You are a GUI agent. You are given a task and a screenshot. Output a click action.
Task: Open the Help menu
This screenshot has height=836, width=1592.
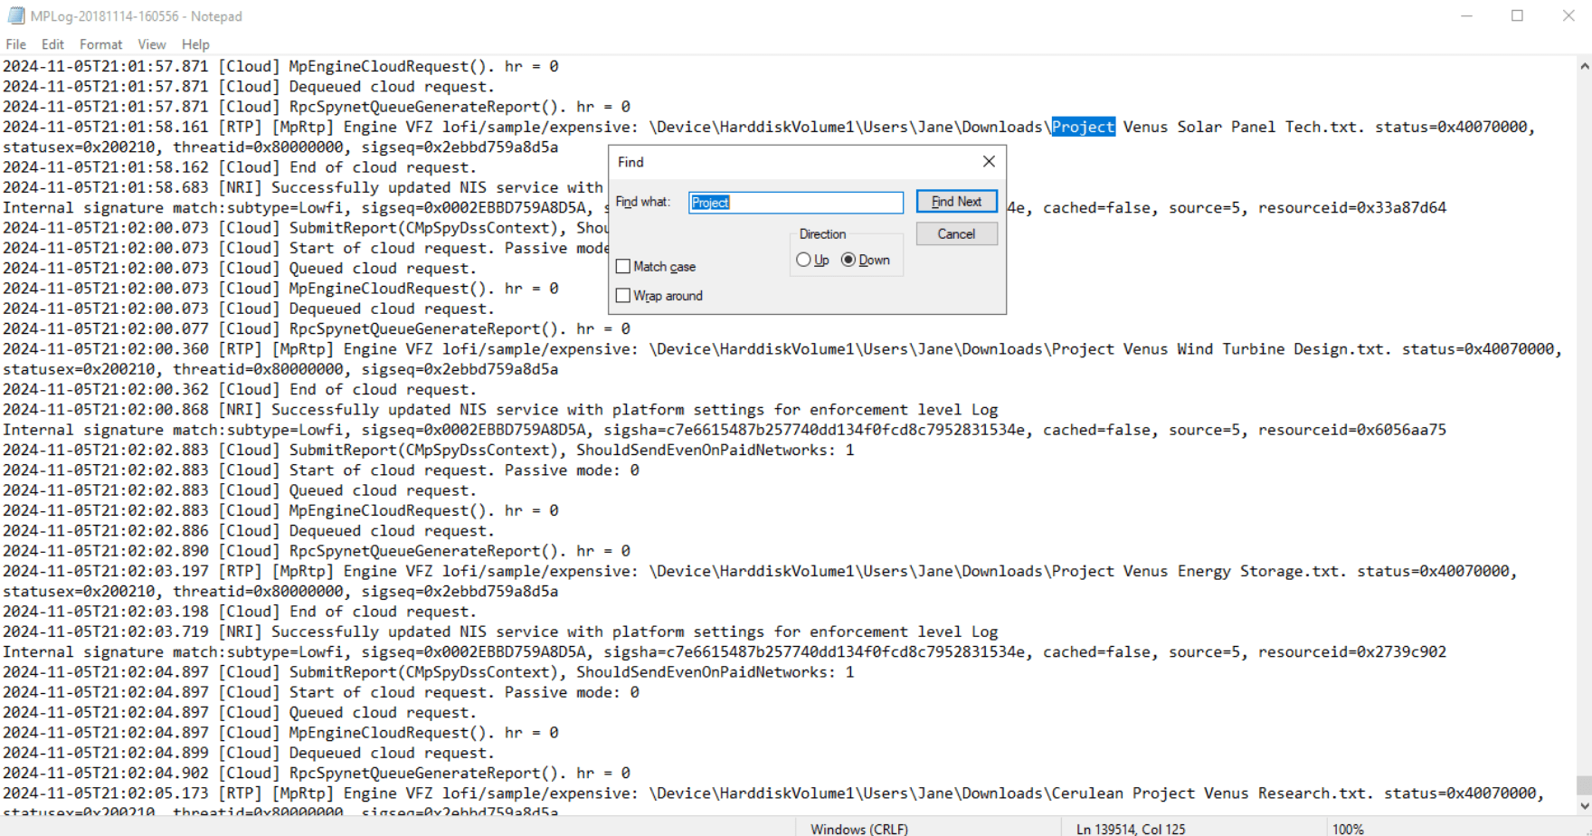click(195, 44)
